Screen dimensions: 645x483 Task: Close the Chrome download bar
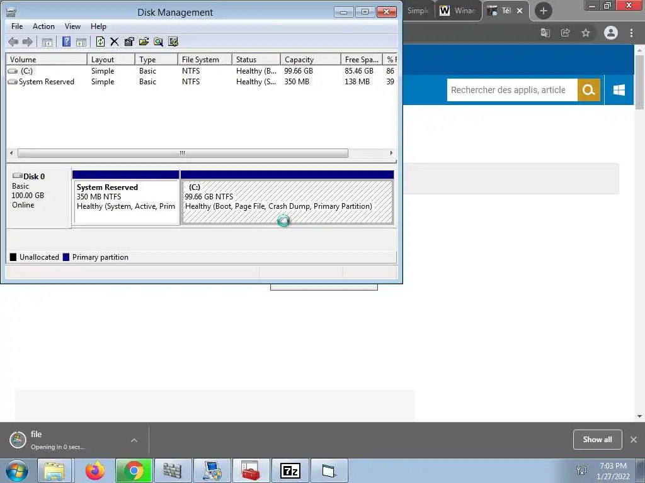tap(634, 440)
